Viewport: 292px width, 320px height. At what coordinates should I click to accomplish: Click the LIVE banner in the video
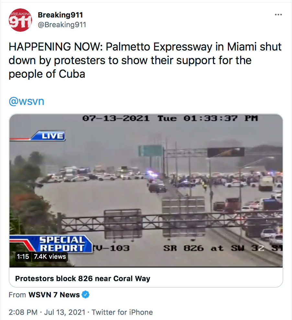(x=48, y=136)
